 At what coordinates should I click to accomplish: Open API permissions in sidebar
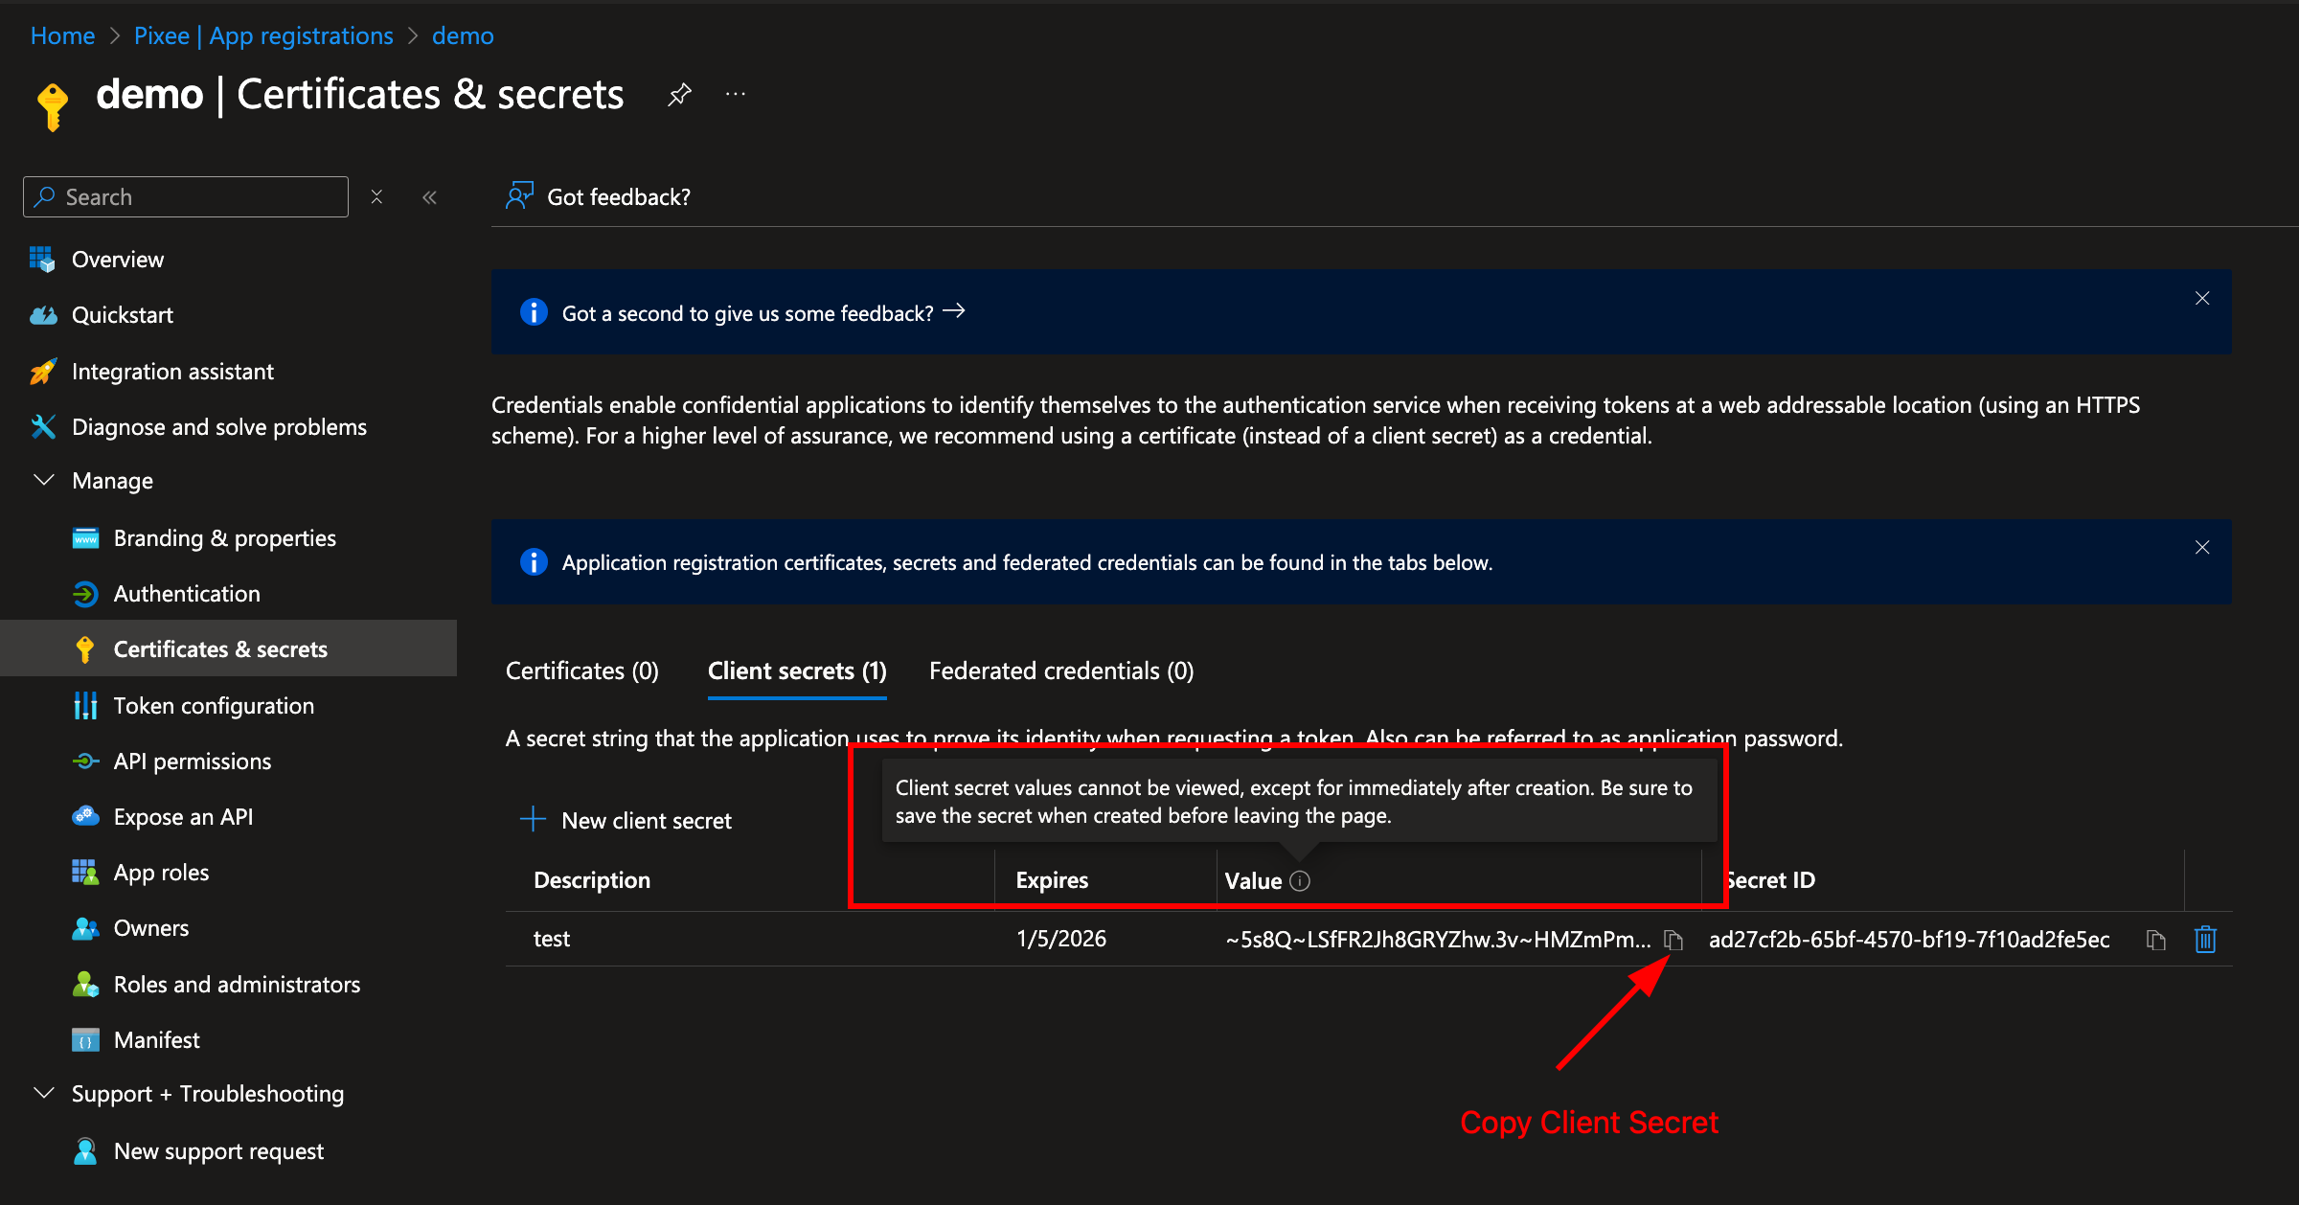tap(192, 762)
